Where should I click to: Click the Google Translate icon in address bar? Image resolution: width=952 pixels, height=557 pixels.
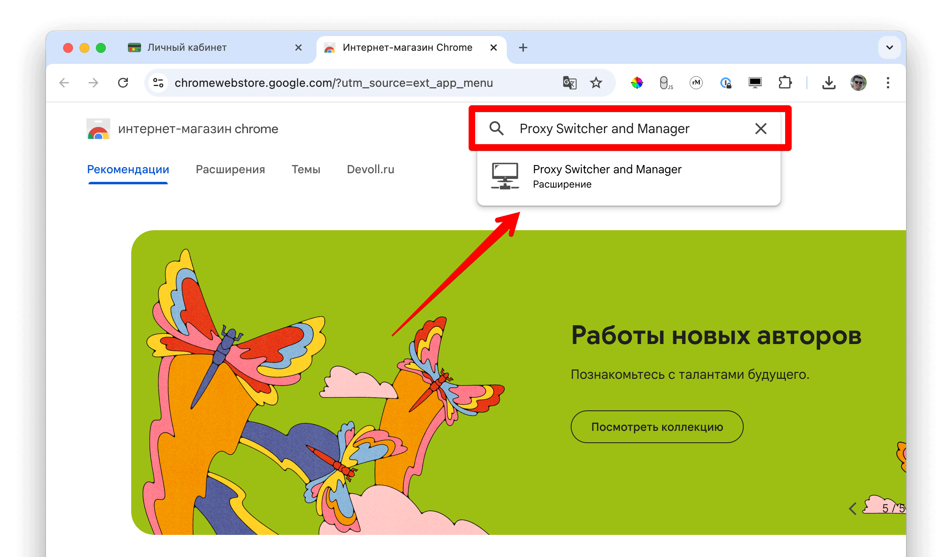click(x=569, y=83)
